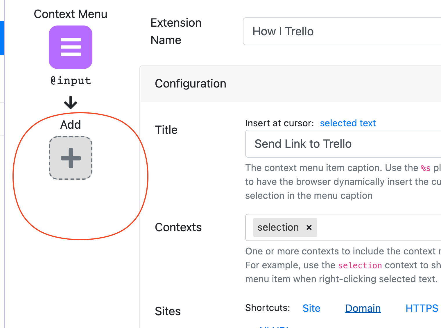
Task: Click the blue sidebar strip on the left edge
Action: (2, 38)
